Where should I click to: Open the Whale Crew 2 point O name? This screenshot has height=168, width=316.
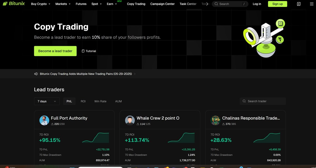[158, 118]
